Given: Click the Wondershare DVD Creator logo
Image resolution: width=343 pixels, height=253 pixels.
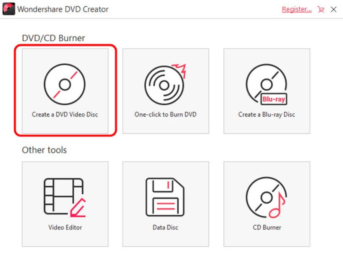Looking at the screenshot, I should tap(9, 9).
